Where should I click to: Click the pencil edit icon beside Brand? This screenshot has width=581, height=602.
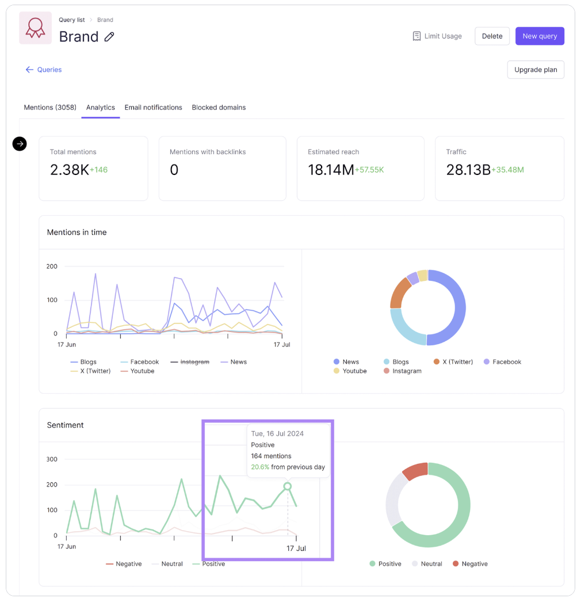[109, 37]
